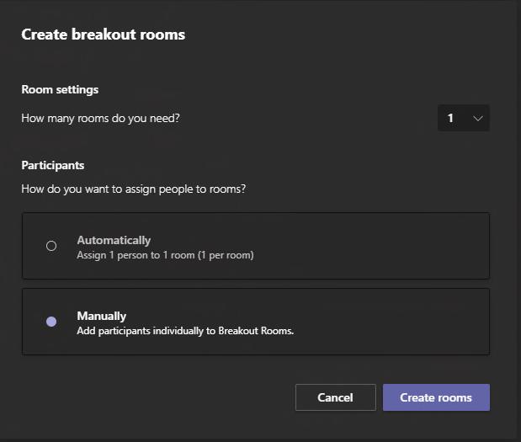The image size is (521, 442).
Task: Click the "Participants" section heading
Action: pos(53,165)
